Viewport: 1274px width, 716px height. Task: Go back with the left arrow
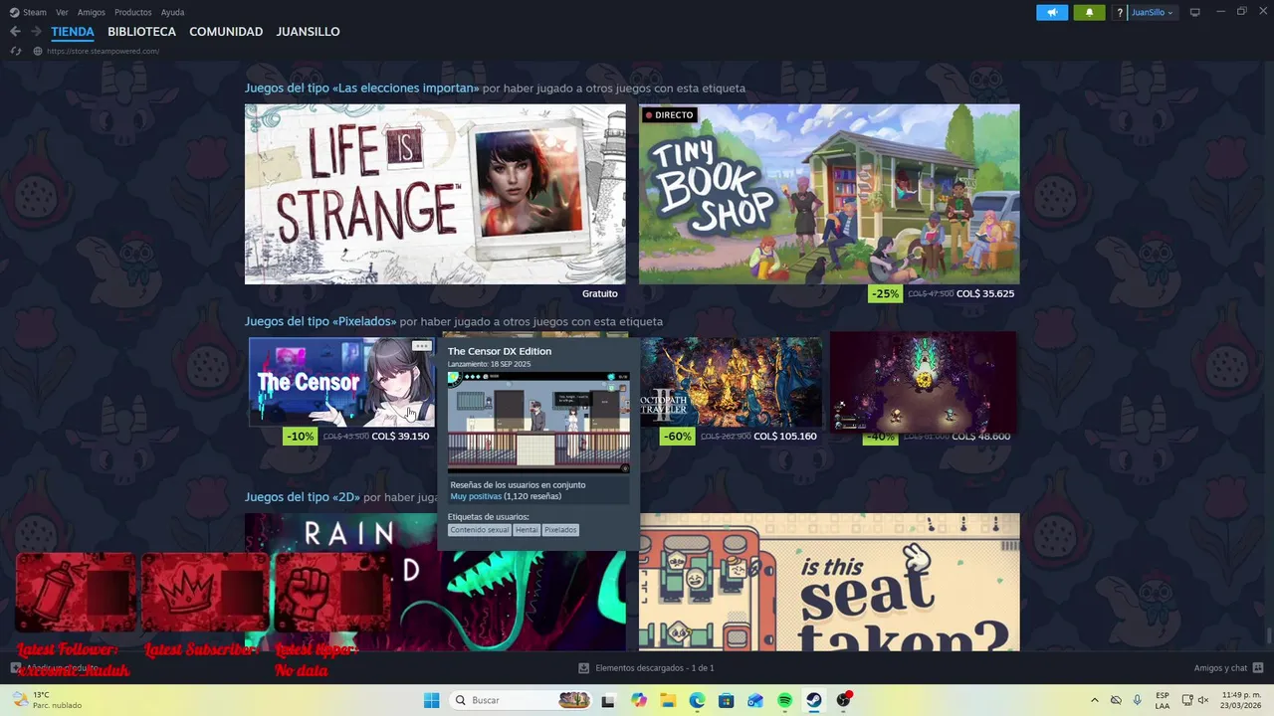(x=15, y=32)
